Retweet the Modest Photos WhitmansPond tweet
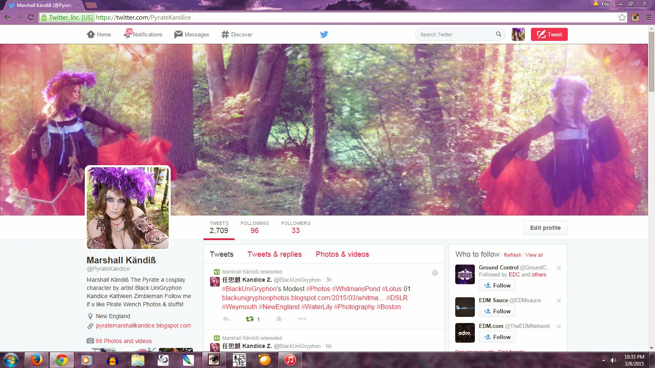 (250, 319)
